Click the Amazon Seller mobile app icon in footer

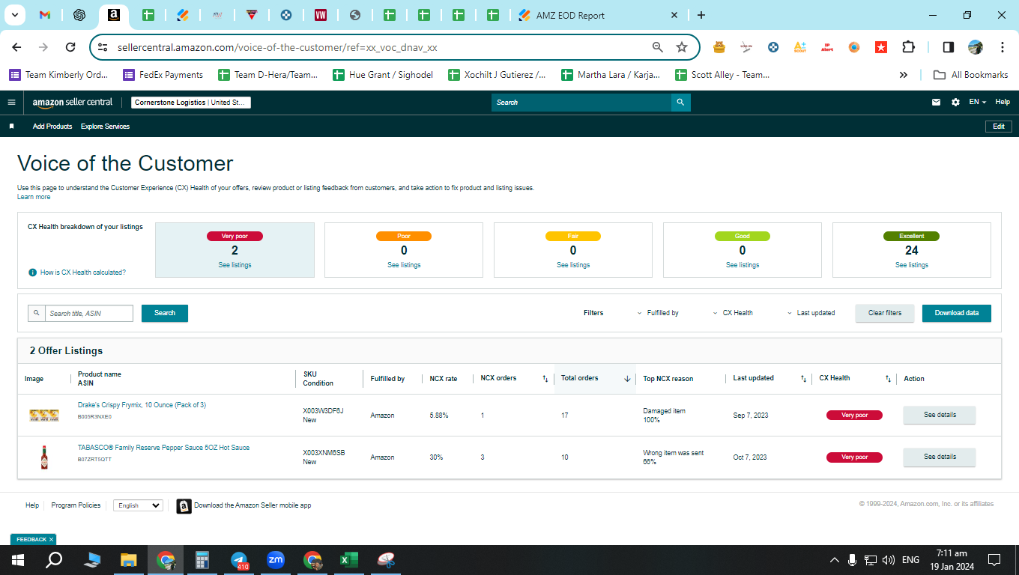click(184, 506)
